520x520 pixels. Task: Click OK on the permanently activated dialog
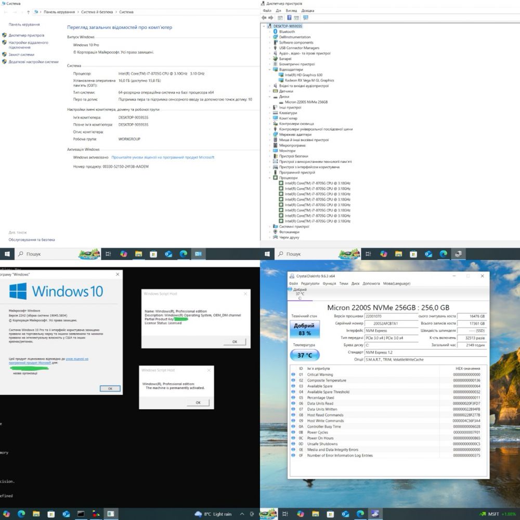coord(198,402)
